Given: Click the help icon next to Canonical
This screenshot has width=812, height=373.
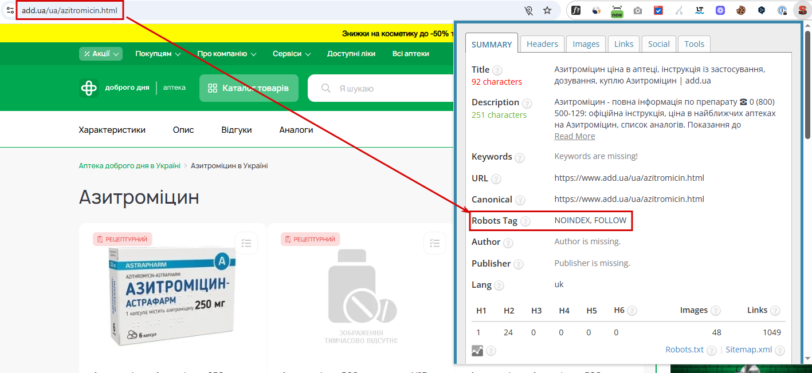Looking at the screenshot, I should coord(520,200).
